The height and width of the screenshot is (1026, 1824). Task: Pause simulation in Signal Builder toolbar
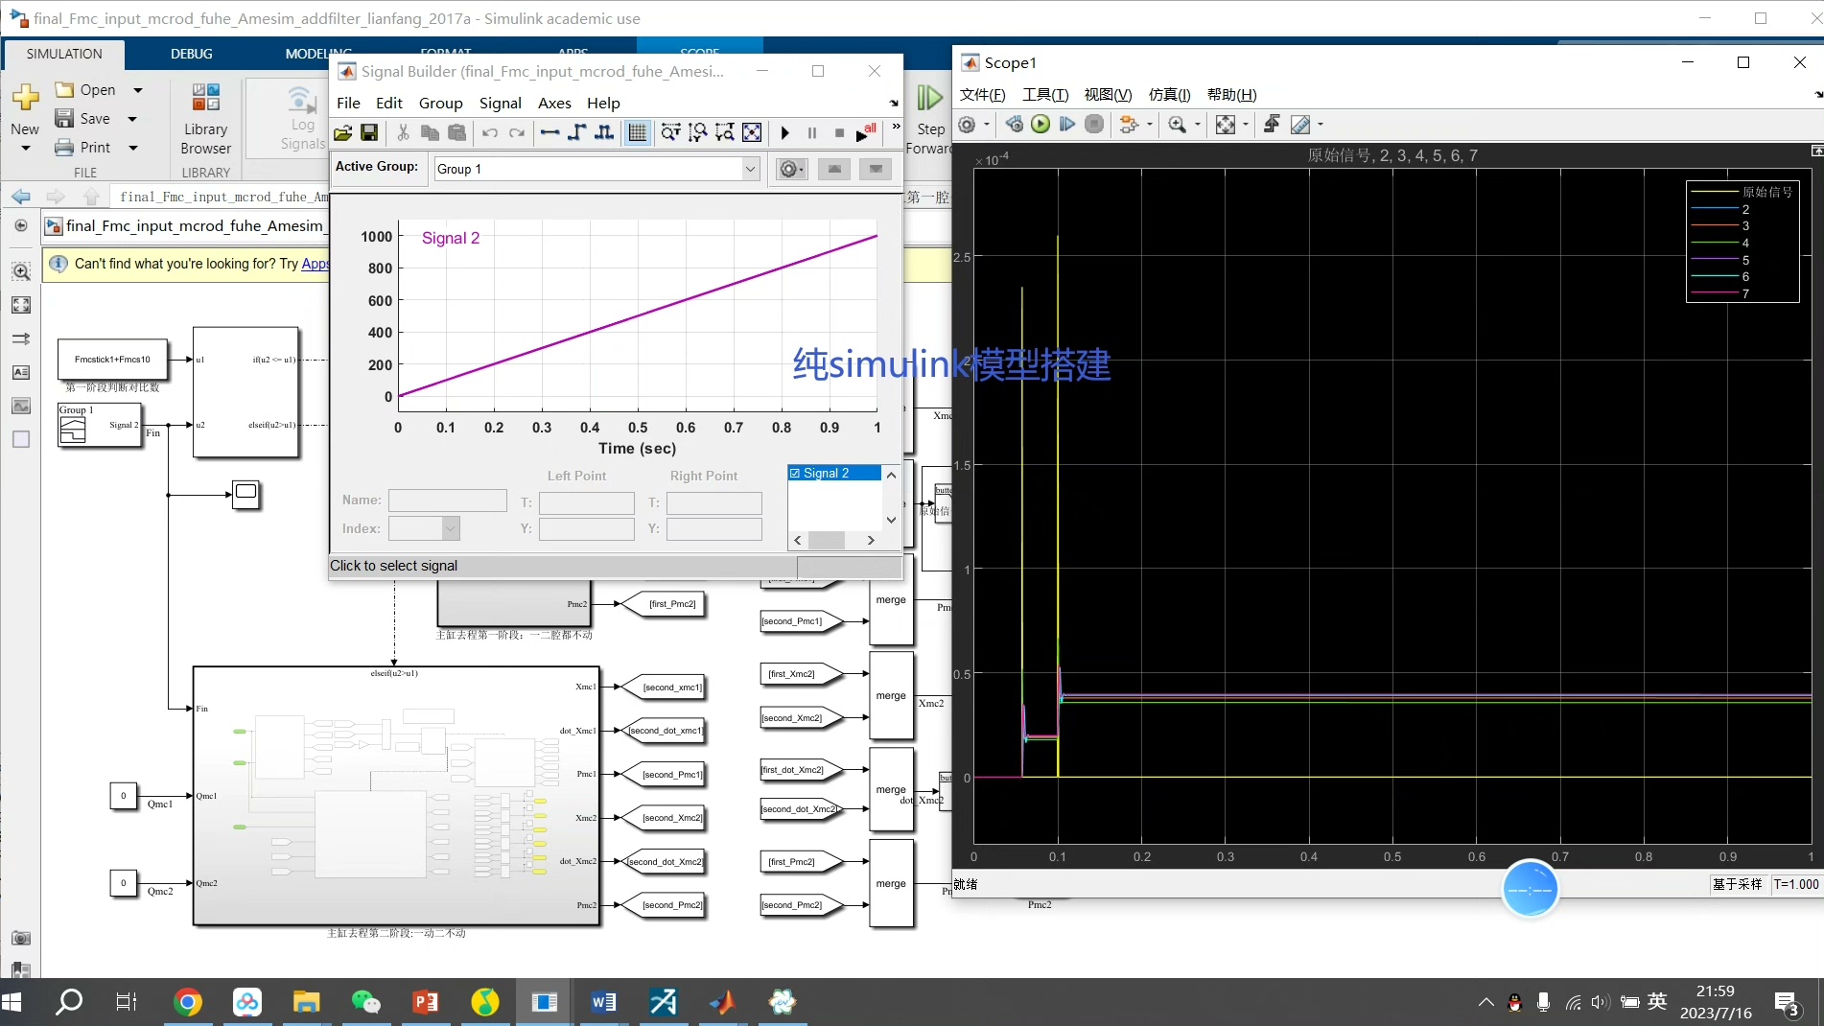812,133
